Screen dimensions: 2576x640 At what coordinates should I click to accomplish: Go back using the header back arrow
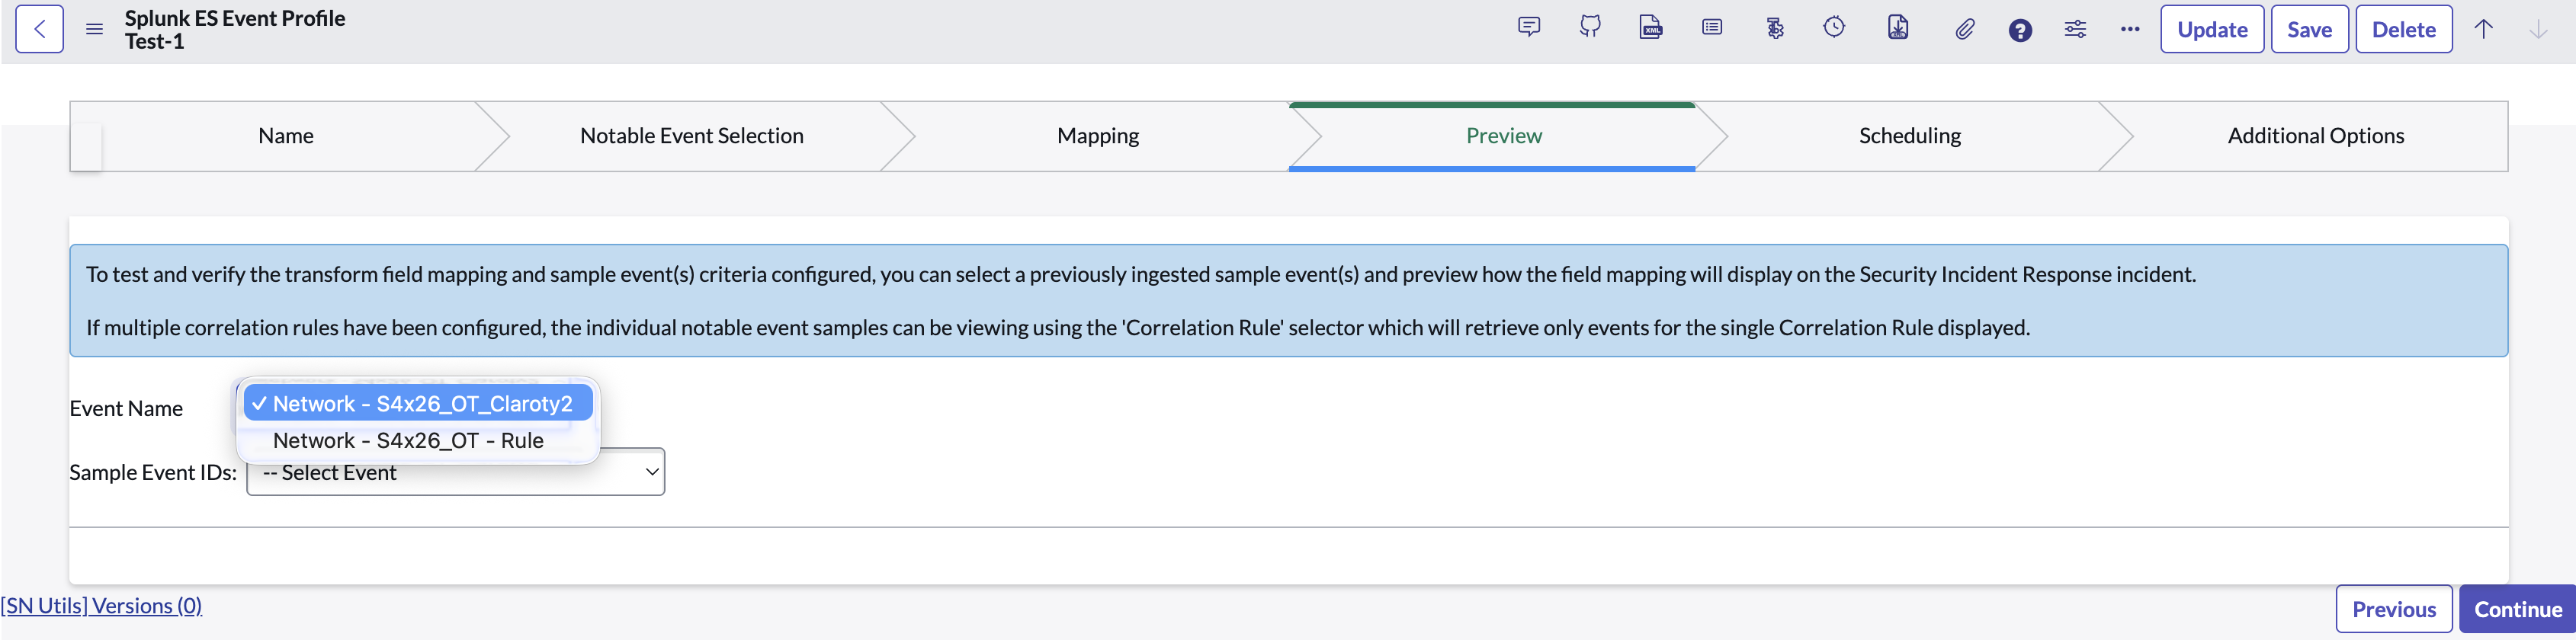[40, 29]
